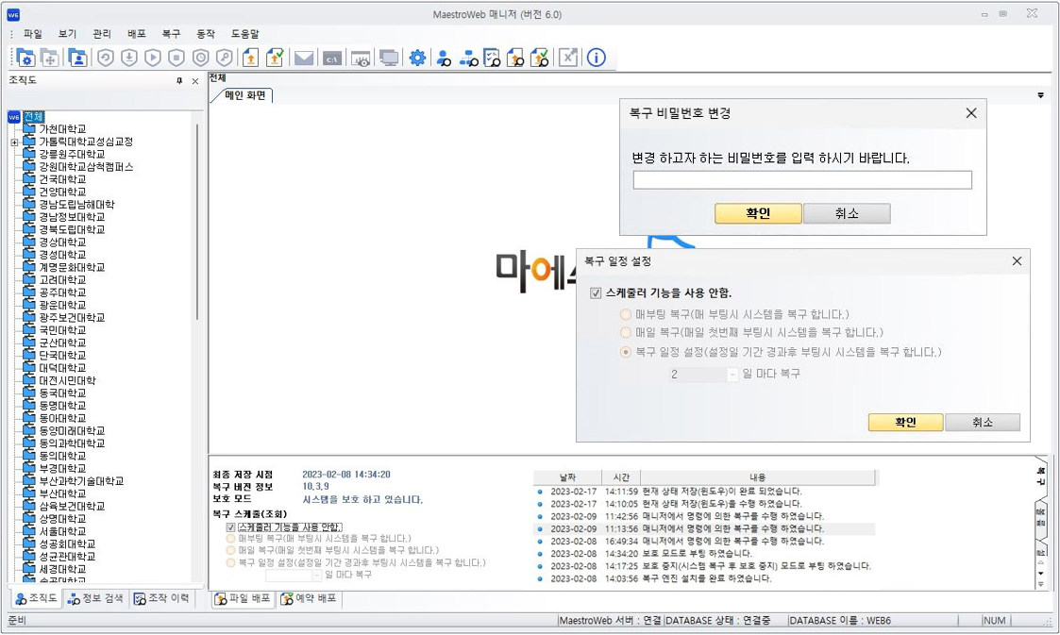Expand the 가톨릭대학교성심교정 tree node
Image resolution: width=1060 pixels, height=635 pixels.
[15, 142]
